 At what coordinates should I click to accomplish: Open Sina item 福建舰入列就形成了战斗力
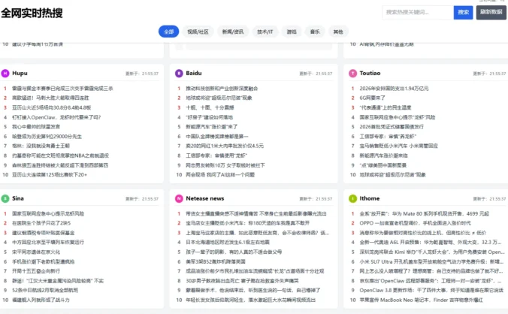click(41, 300)
